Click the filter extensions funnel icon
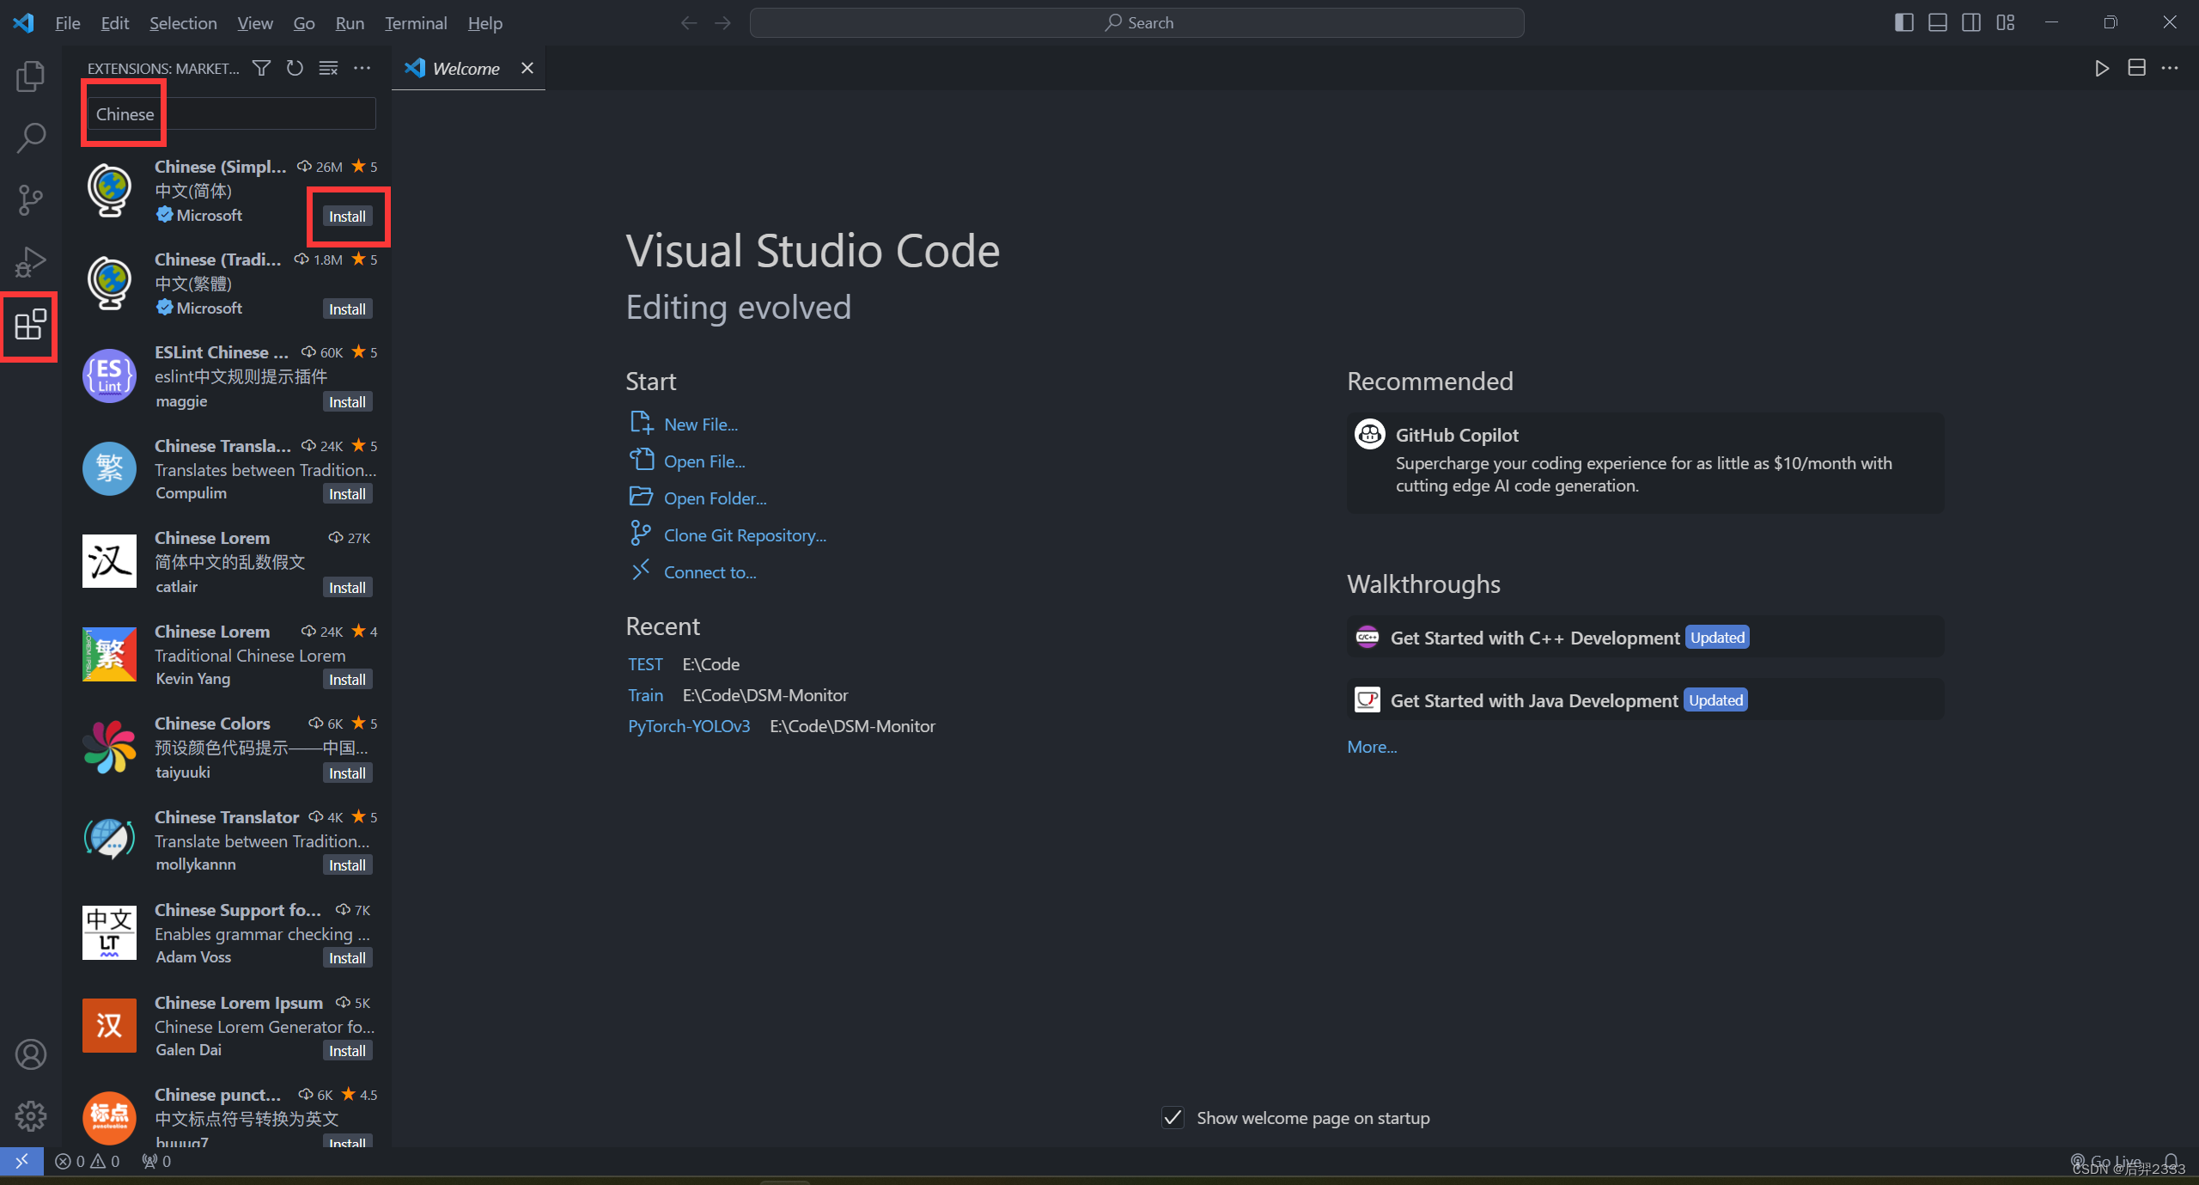This screenshot has width=2199, height=1185. coord(261,68)
